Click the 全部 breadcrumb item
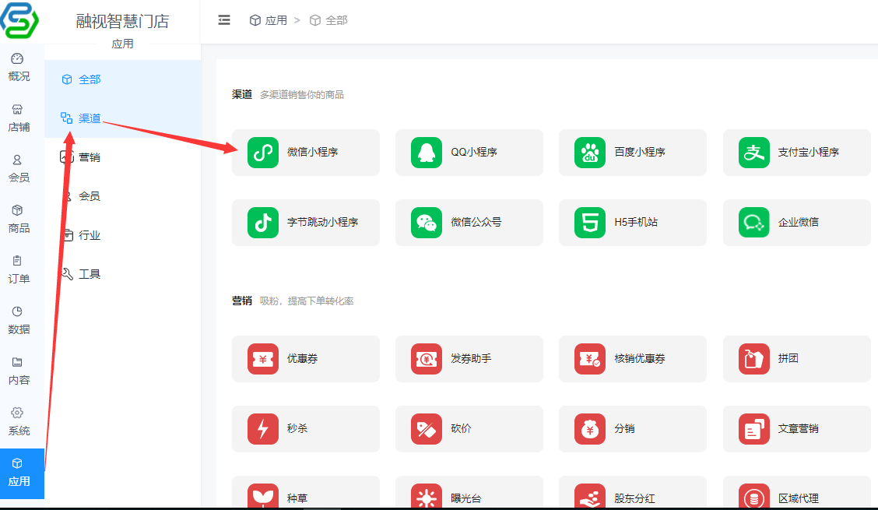 (328, 20)
